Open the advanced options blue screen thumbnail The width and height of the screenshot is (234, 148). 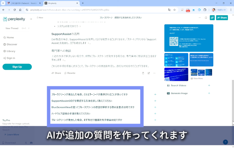(176, 60)
